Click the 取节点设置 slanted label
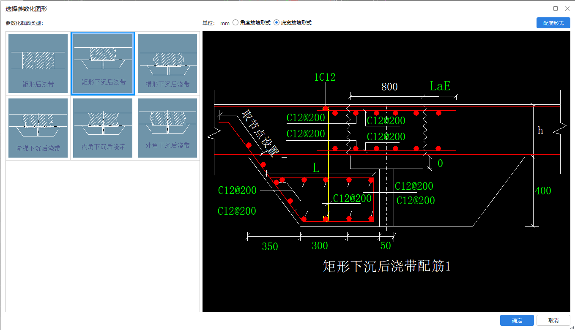 261,134
